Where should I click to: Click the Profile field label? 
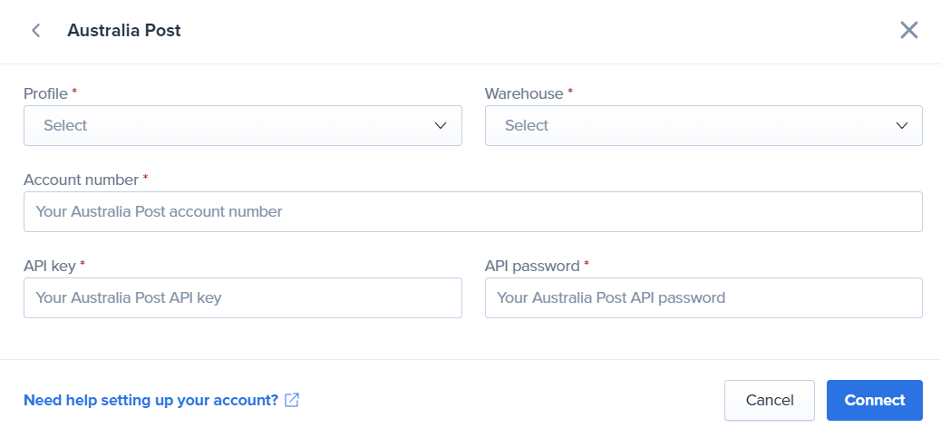click(x=45, y=93)
